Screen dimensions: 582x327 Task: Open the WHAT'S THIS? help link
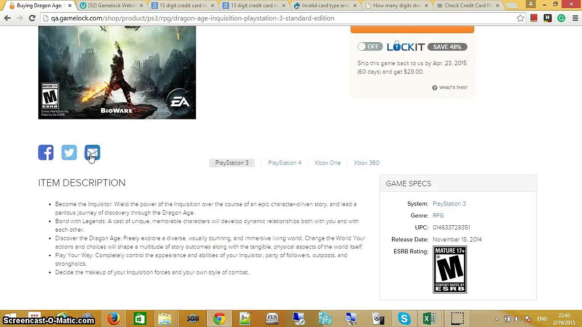tap(453, 88)
